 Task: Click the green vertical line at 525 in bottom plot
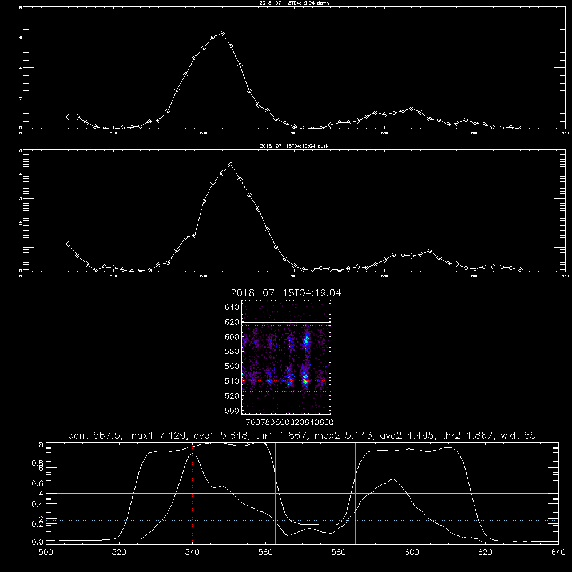point(138,493)
